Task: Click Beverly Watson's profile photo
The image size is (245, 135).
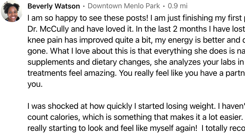Action: pos(12,11)
